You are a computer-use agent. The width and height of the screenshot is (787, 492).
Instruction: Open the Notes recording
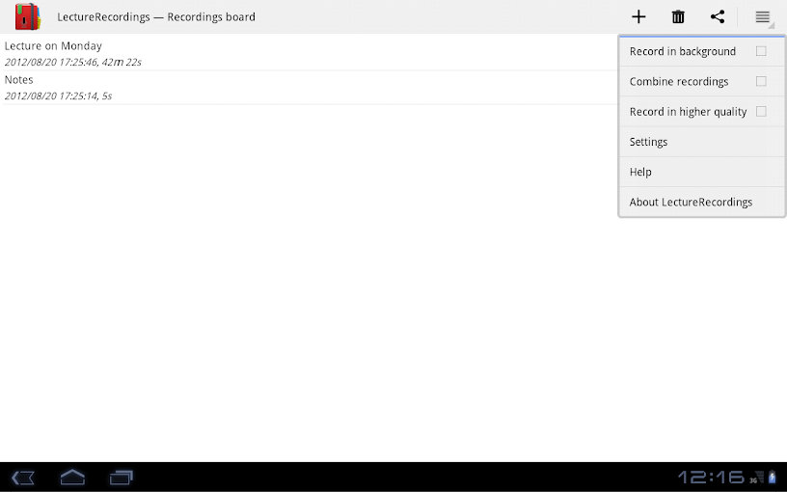point(311,88)
